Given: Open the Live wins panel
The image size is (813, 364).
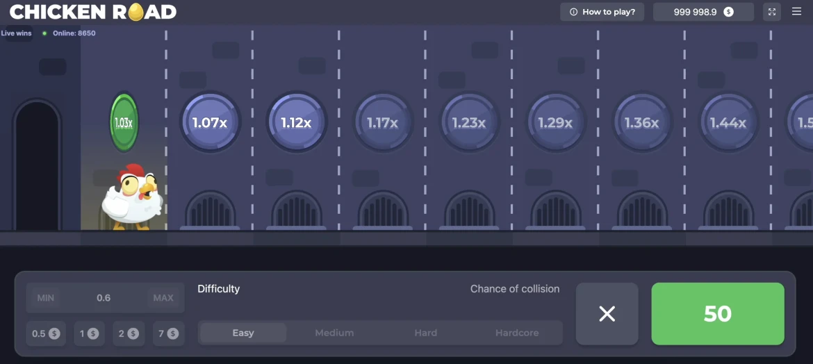Looking at the screenshot, I should (x=17, y=33).
